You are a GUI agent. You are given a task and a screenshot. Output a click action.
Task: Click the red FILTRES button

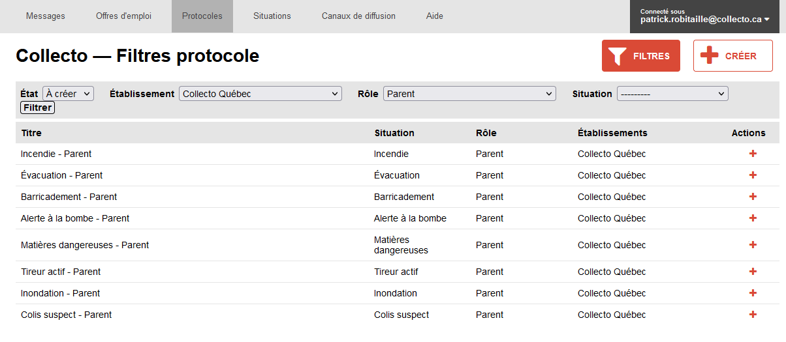coord(641,56)
